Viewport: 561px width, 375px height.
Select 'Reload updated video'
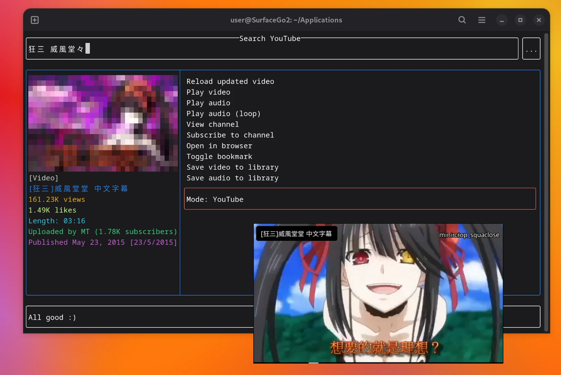tap(230, 81)
